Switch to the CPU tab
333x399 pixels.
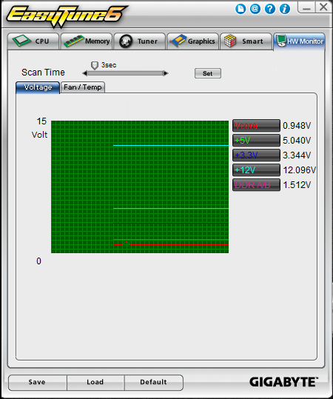pos(33,41)
